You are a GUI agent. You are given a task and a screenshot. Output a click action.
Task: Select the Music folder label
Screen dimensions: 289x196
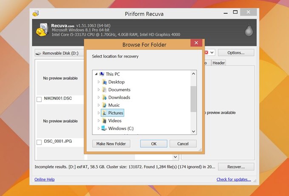point(114,105)
